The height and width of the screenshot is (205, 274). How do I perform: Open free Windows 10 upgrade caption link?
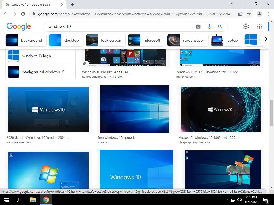tap(118, 137)
